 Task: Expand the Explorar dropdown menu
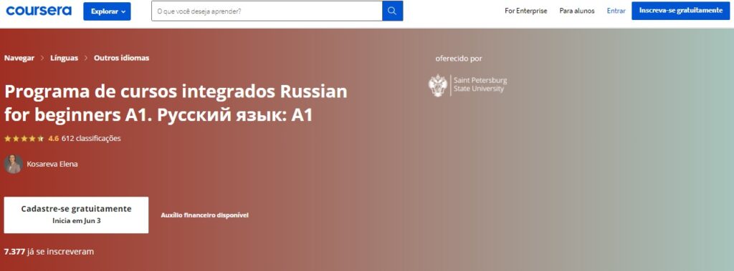(x=108, y=11)
